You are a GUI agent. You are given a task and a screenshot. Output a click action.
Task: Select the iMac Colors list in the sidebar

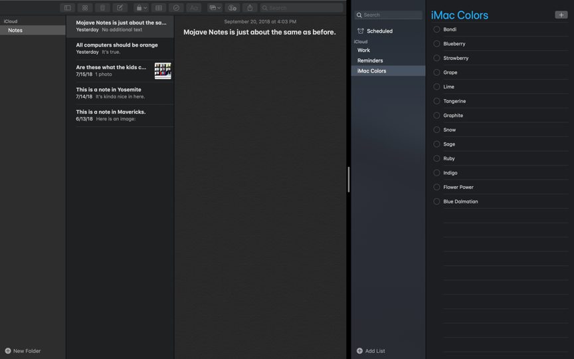[x=388, y=70]
